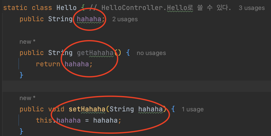Place caret on the empty highlighted line
271x136 pixels.
(x=137, y=86)
